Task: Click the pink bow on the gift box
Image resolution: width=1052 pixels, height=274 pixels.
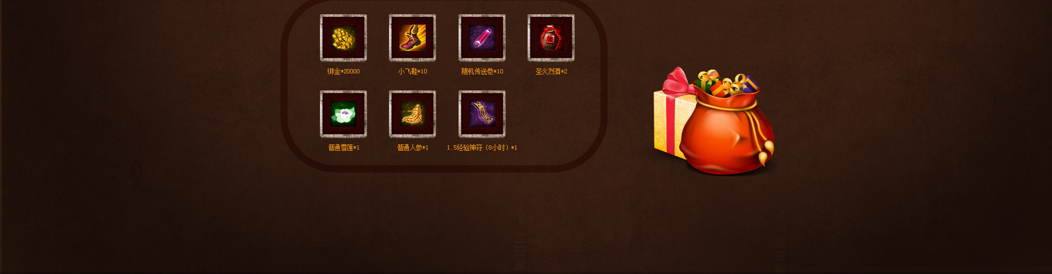Action: pos(677,81)
